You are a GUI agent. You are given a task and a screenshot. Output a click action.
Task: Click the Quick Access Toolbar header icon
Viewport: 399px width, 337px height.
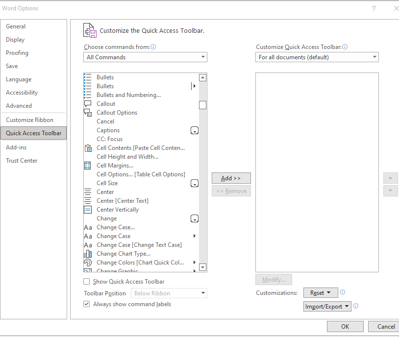coord(90,30)
